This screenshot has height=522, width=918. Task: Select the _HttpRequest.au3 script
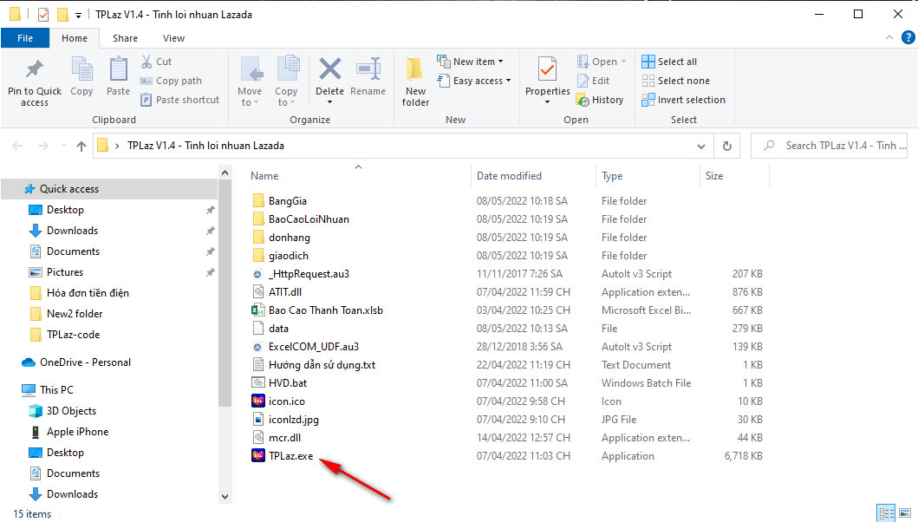pos(300,274)
